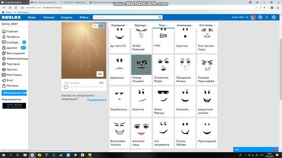Screen dimensions: 282x158
Task: Click the page vertical scrollbar
Action: point(281,69)
